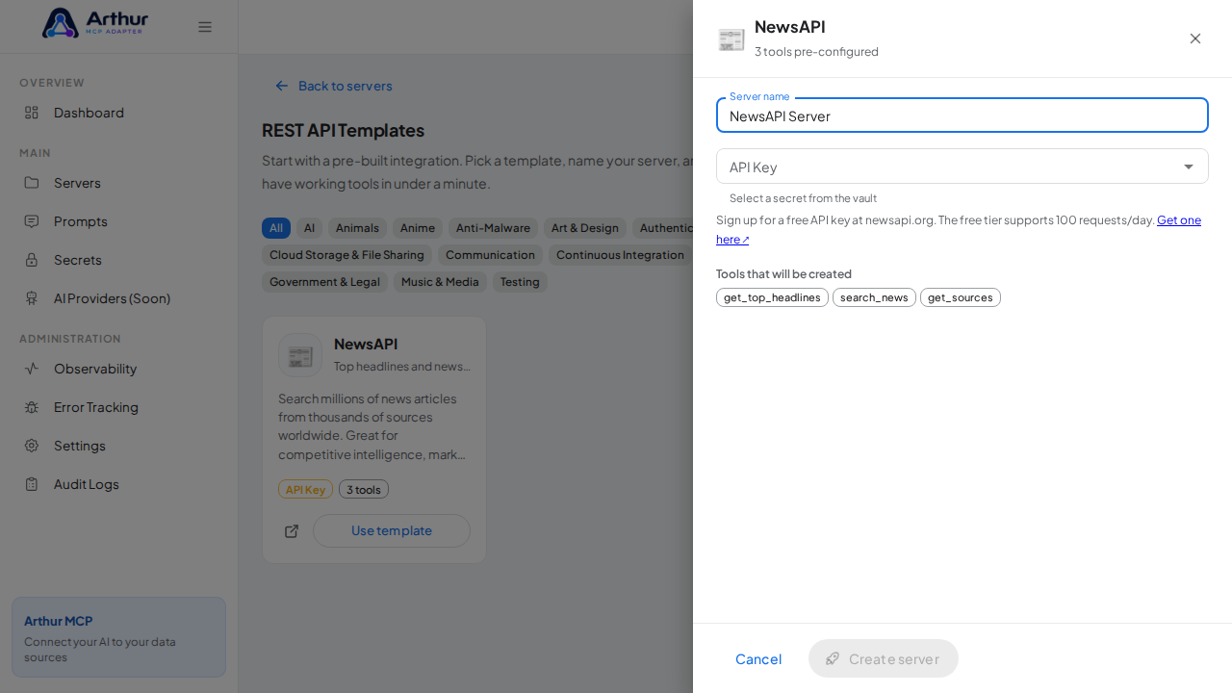Click the NewsAPI panel header icon
Viewport: 1232px width, 693px height.
click(x=731, y=39)
